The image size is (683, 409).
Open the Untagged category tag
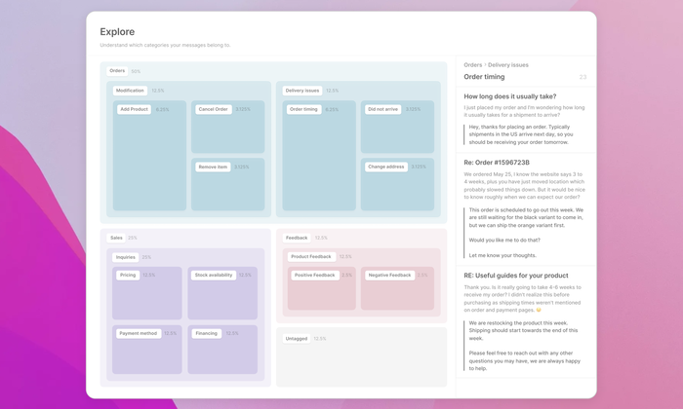tap(297, 339)
